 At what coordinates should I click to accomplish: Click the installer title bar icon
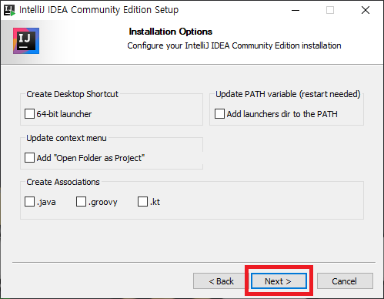10,10
